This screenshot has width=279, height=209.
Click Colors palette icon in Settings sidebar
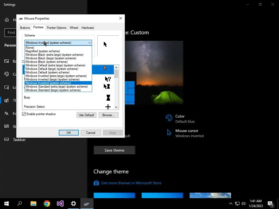[7, 74]
